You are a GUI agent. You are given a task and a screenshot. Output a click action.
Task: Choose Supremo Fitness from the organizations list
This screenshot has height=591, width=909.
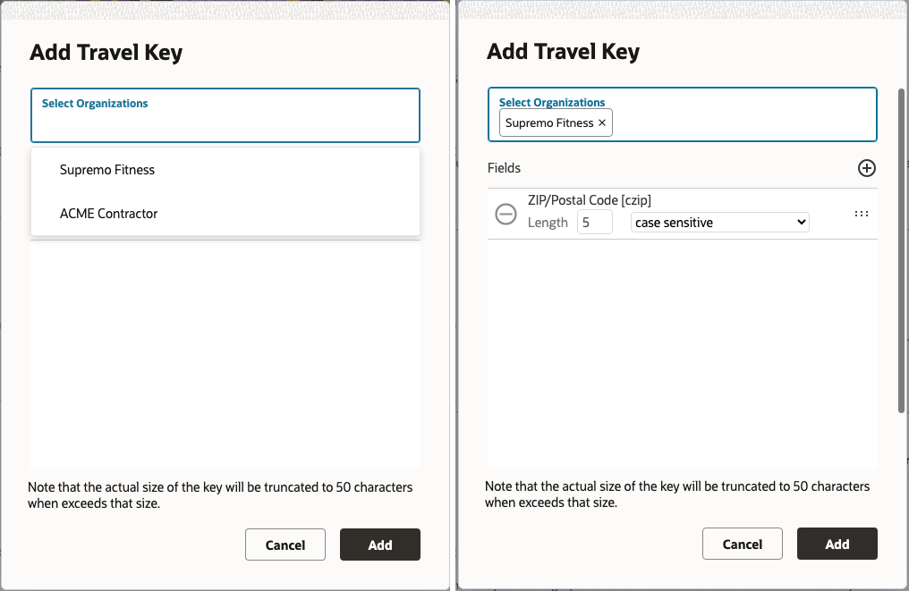(107, 170)
